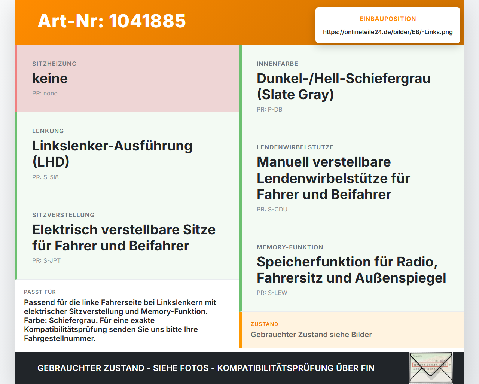Image resolution: width=479 pixels, height=384 pixels.
Task: Click the MEMORY-FUNKTION label
Action: pyautogui.click(x=290, y=247)
